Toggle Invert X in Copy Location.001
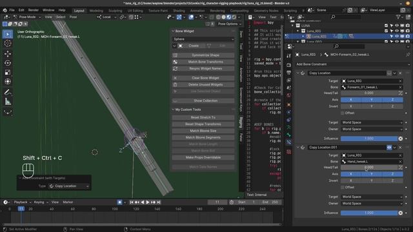The width and height of the screenshot is (413, 232). coord(351,180)
